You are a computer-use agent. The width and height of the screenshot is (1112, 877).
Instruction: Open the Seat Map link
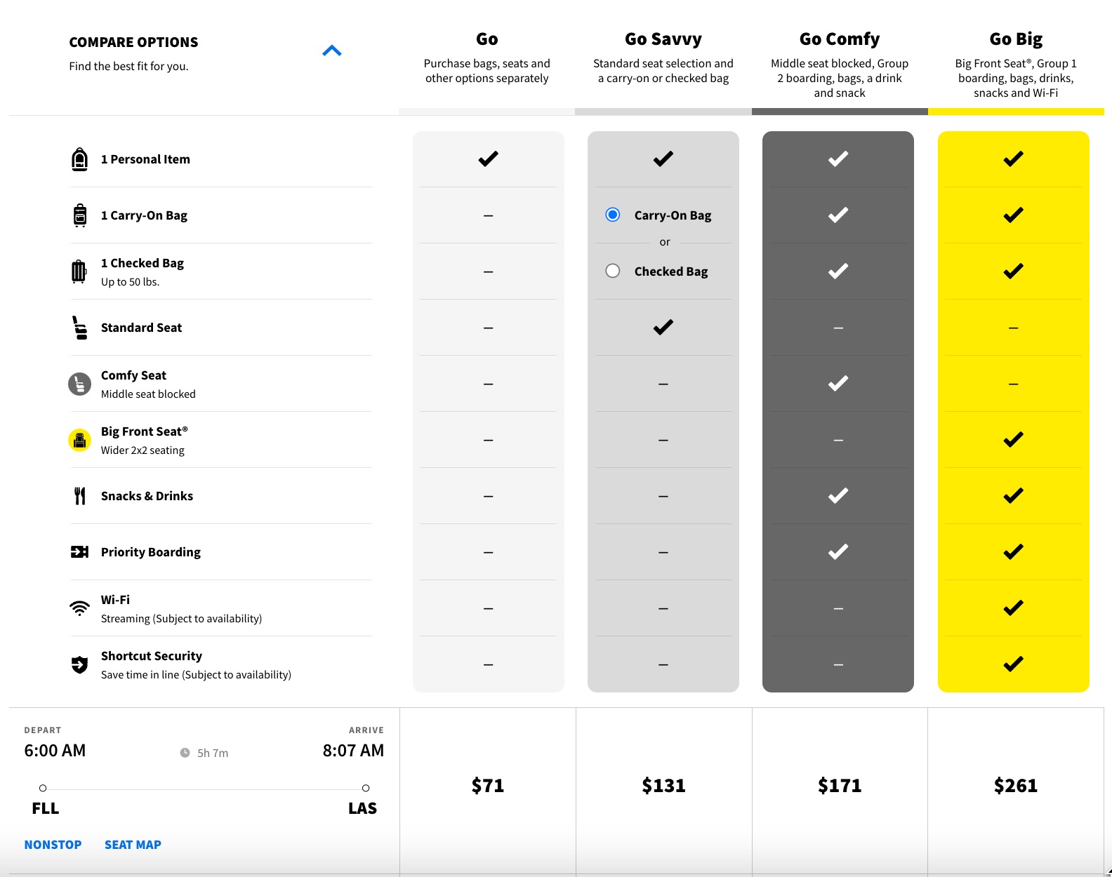(x=133, y=845)
